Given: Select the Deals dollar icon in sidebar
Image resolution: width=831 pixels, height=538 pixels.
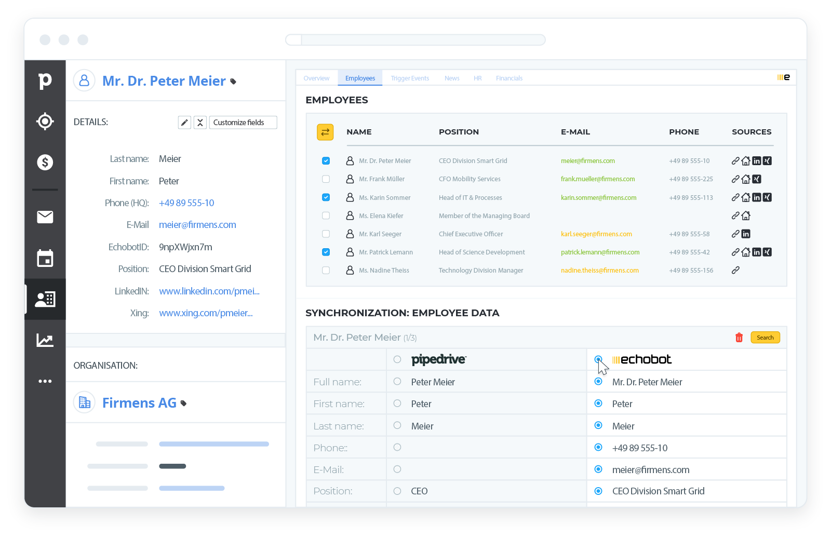Looking at the screenshot, I should (x=45, y=162).
